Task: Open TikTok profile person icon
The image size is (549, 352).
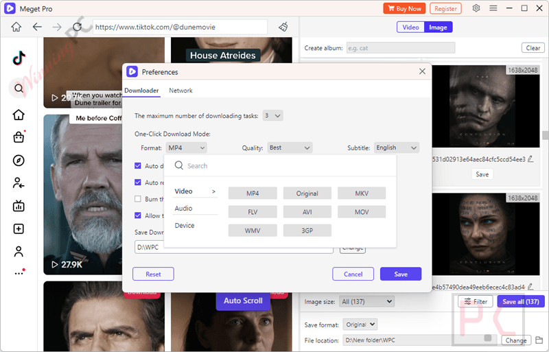Action: click(x=19, y=252)
